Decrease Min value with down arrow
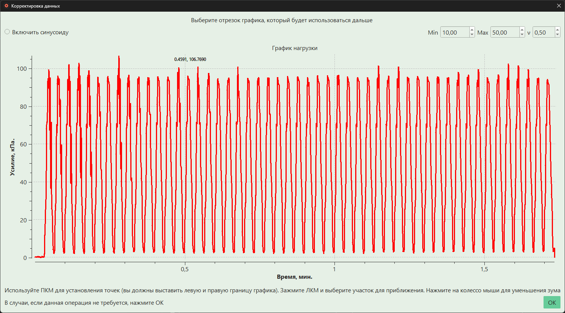The image size is (565, 313). click(x=472, y=35)
